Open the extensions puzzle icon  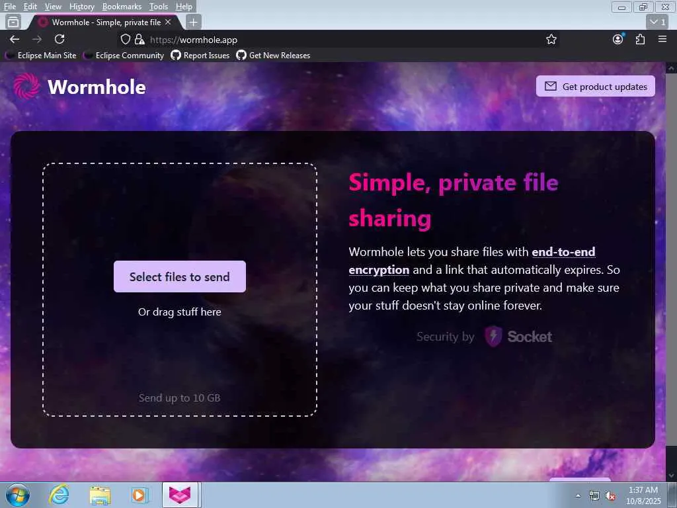[640, 39]
